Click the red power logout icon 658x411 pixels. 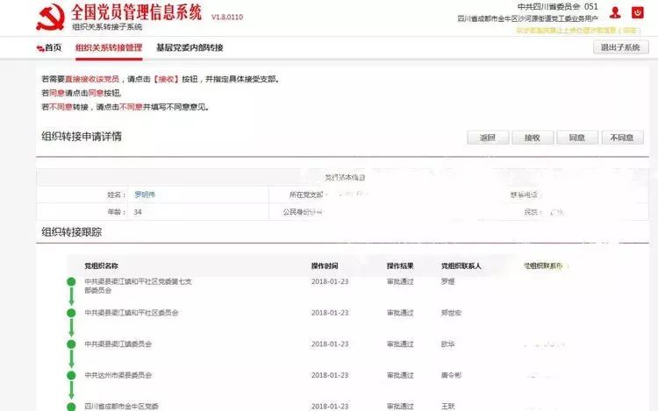pyautogui.click(x=638, y=12)
